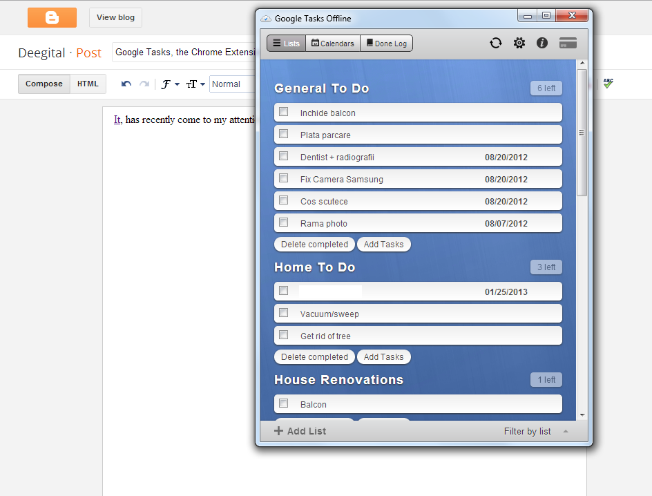Maximize the Google Tasks Offline window
The image size is (652, 496).
(x=546, y=16)
